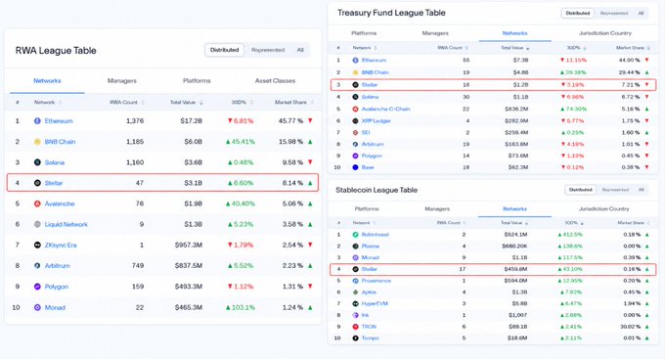Click the ZKsync Era icon in RWA table
This screenshot has width=665, height=359.
click(x=37, y=245)
